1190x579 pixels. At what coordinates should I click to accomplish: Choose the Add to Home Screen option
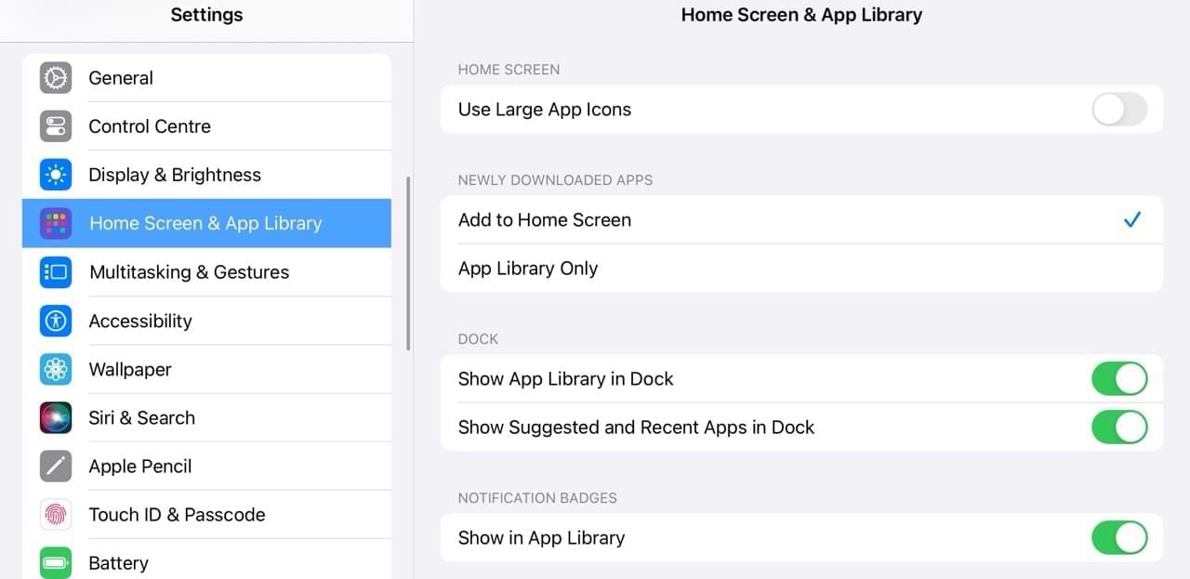pos(544,220)
